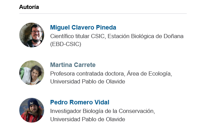The image size is (215, 137).
Task: Click the glasses in Miguel's photo
Action: coord(36,32)
